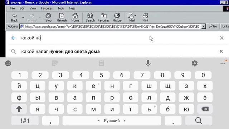Tap the keyboard search magnifier key
229x129 pixels.
[x=199, y=121]
